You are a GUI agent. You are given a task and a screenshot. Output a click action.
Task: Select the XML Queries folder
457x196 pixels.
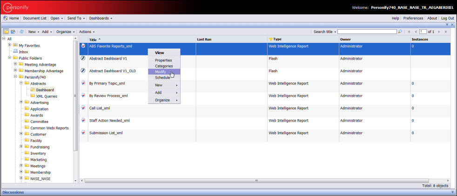[47, 96]
